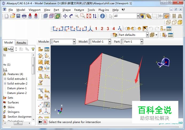Select the Rotate View tool
Image resolution: width=185 pixels, height=130 pixels.
(x=71, y=16)
